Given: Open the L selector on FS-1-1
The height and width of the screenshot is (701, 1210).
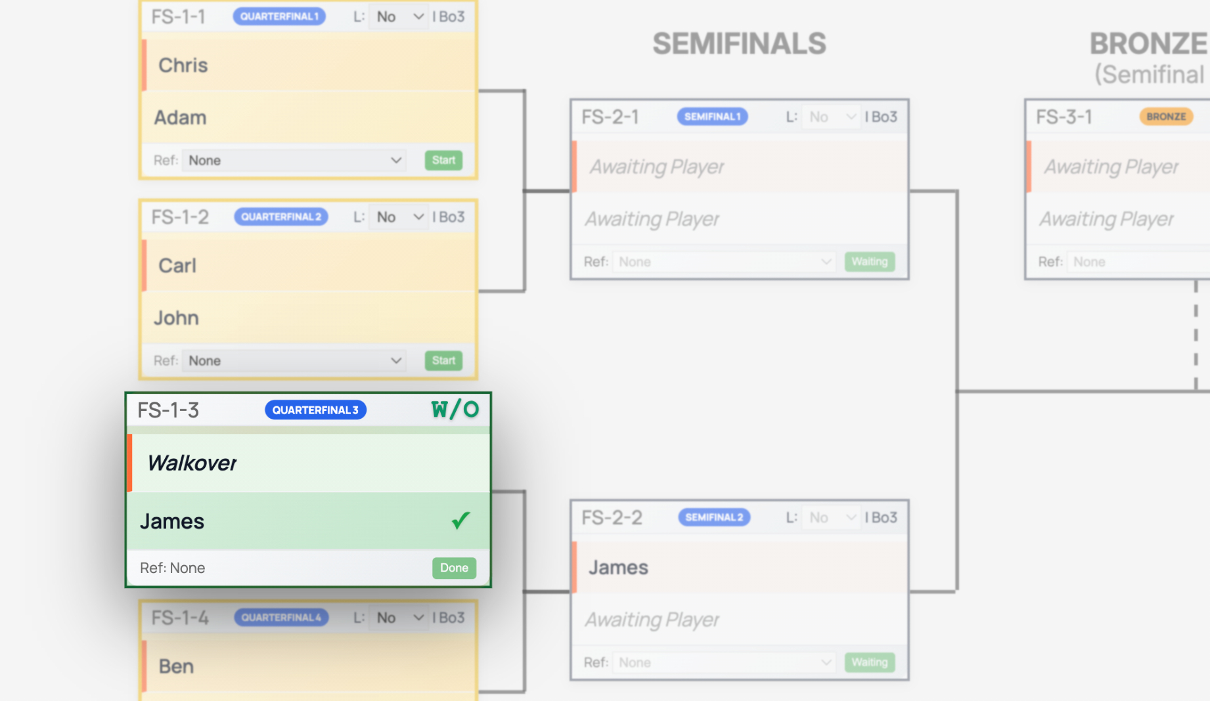Looking at the screenshot, I should coord(398,16).
